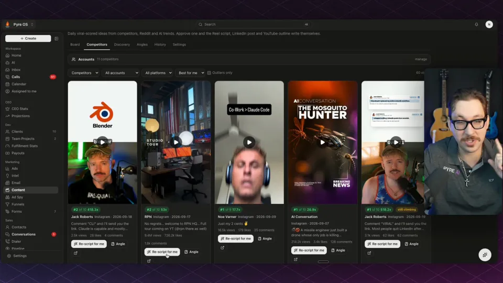The height and width of the screenshot is (283, 503).
Task: Switch to the Discovery tab
Action: click(122, 45)
